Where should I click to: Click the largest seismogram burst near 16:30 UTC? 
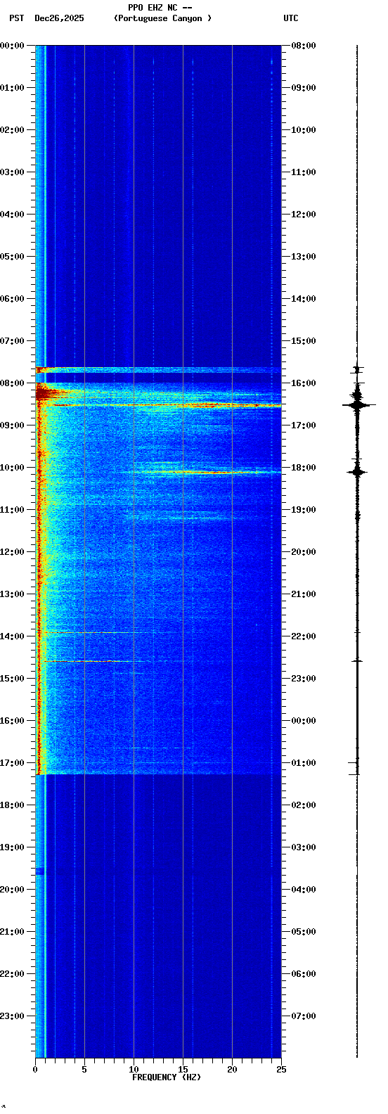click(358, 405)
